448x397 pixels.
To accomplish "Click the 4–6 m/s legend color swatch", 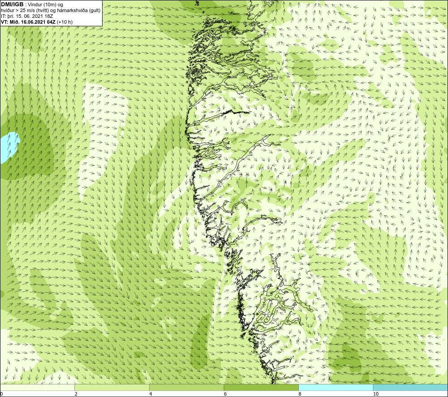I will [186, 387].
